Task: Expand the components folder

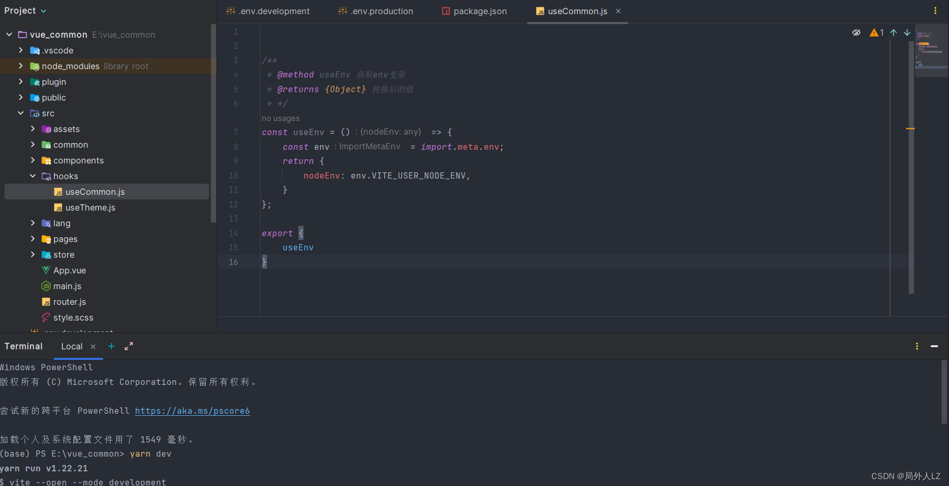Action: tap(32, 160)
